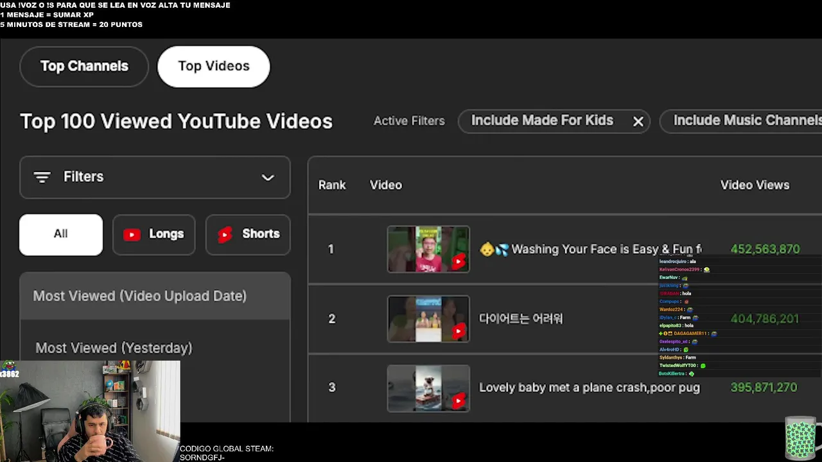
Task: Click rank number 2 in the table
Action: click(332, 319)
